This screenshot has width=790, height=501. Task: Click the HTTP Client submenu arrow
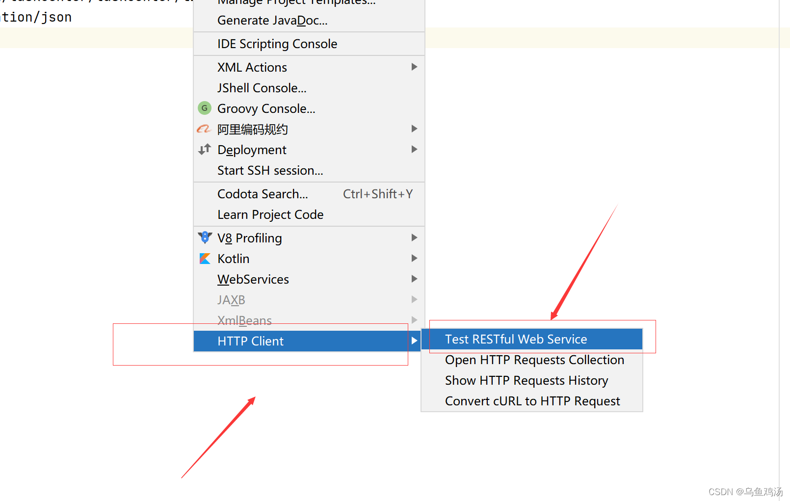pyautogui.click(x=414, y=341)
